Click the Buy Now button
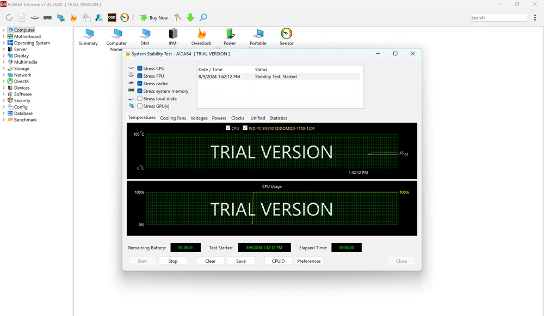 tap(154, 18)
